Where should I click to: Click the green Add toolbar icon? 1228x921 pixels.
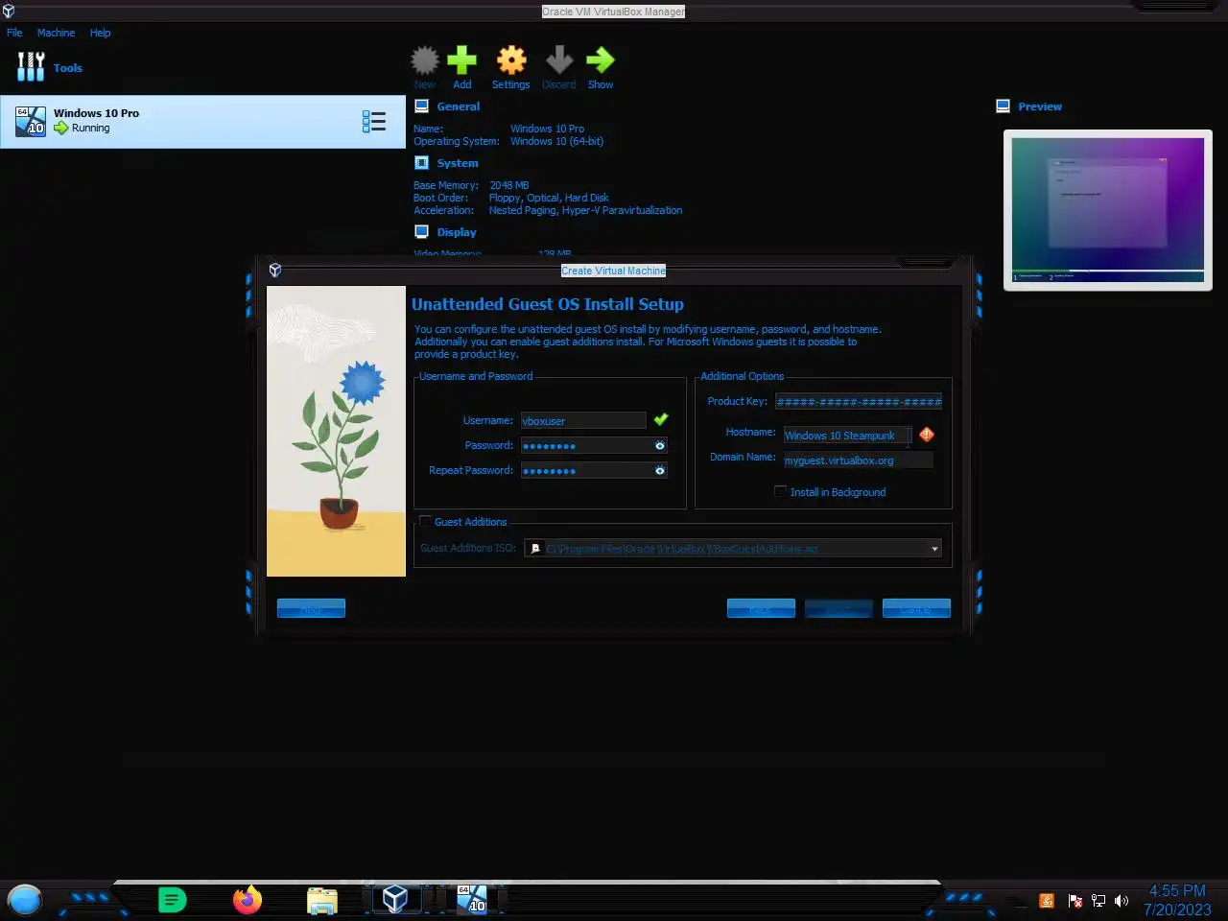pyautogui.click(x=461, y=60)
